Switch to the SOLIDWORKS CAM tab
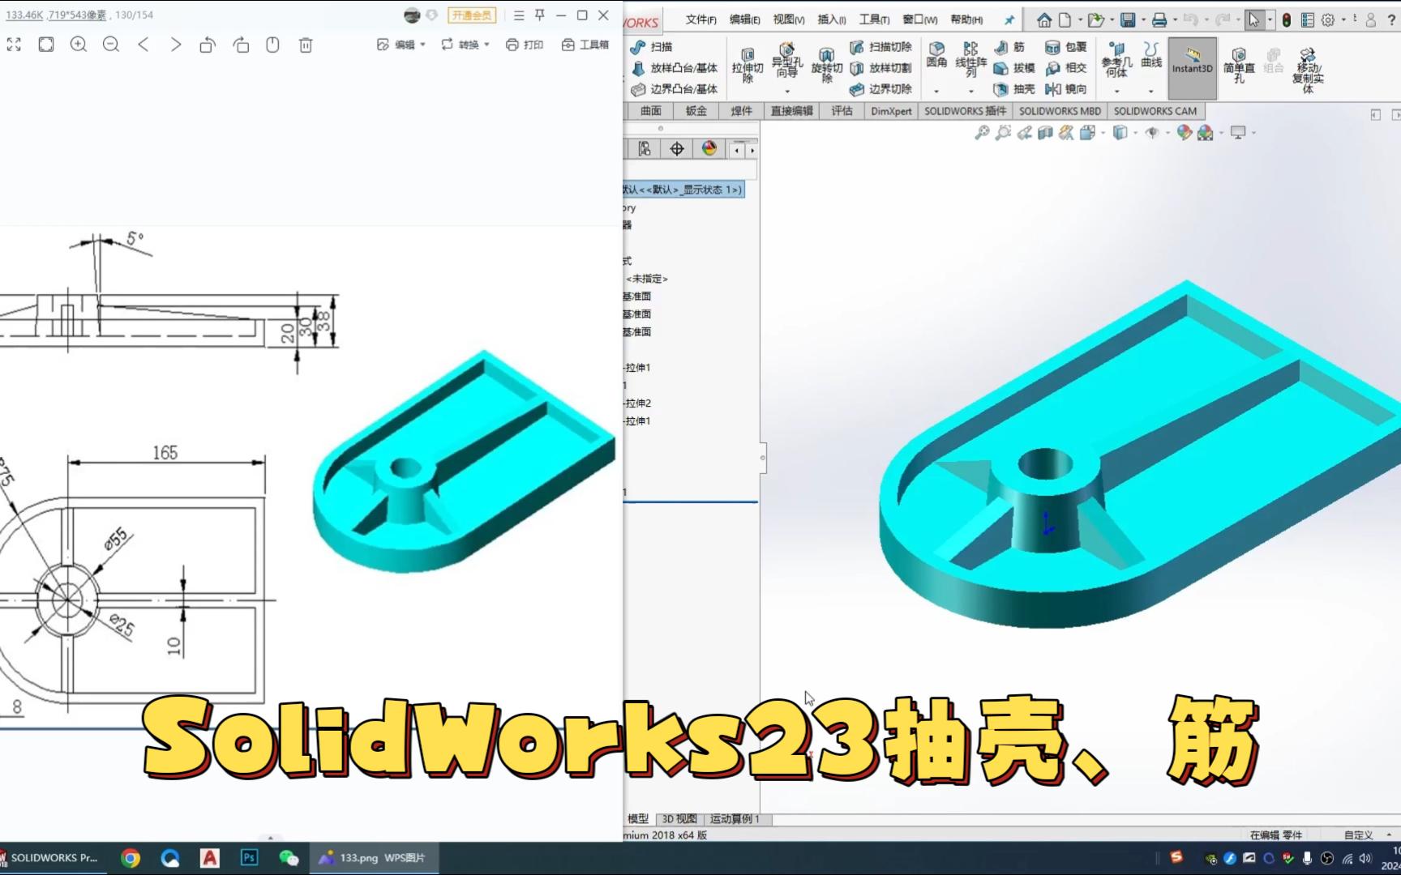Screen dimensions: 1401x875 pos(1156,111)
